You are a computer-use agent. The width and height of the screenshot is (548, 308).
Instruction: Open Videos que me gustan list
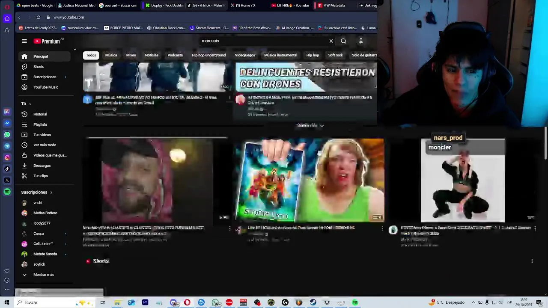45,155
